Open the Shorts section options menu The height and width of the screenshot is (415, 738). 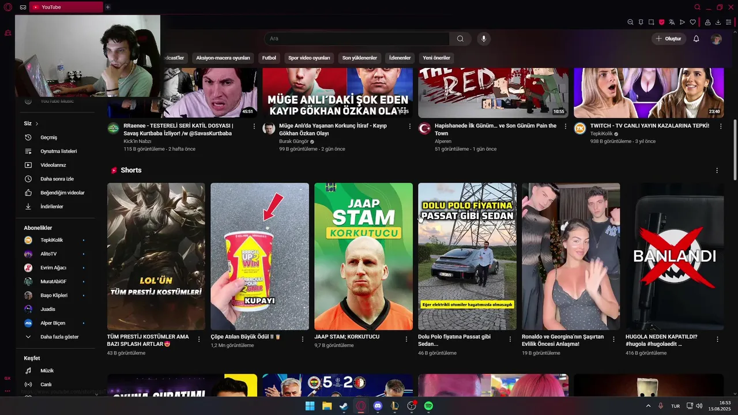click(x=717, y=171)
